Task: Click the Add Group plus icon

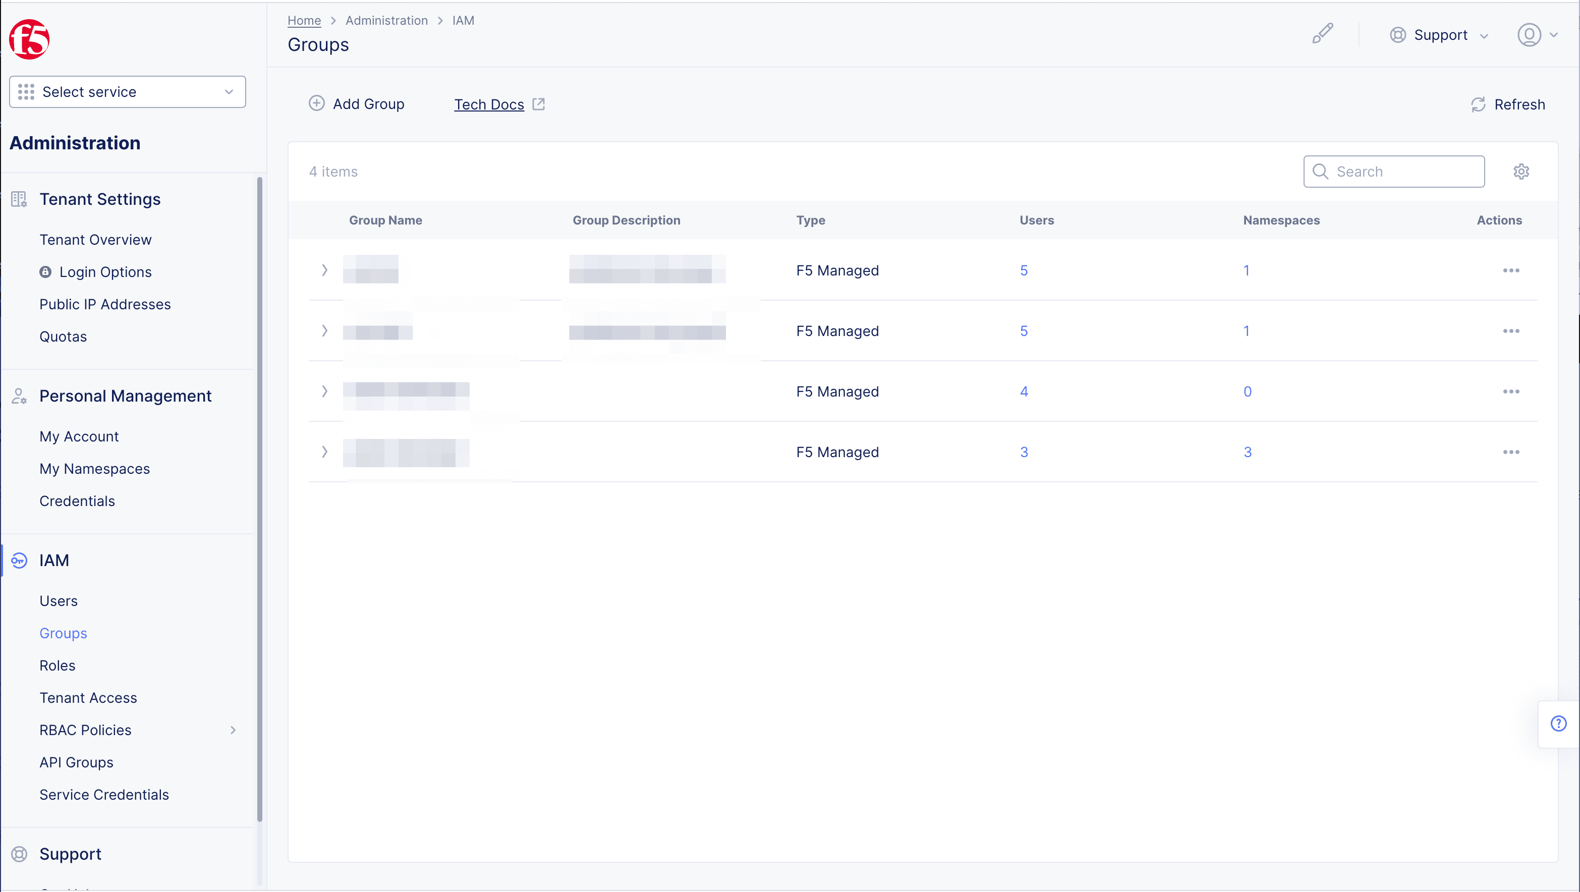Action: [317, 103]
